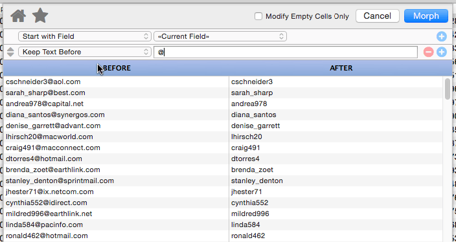Remove the Keep Text Before step

pyautogui.click(x=428, y=52)
